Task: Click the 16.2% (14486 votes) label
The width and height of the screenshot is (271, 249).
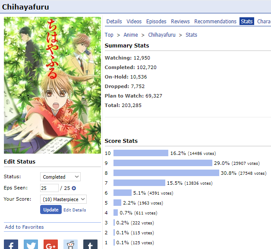Action: point(193,154)
